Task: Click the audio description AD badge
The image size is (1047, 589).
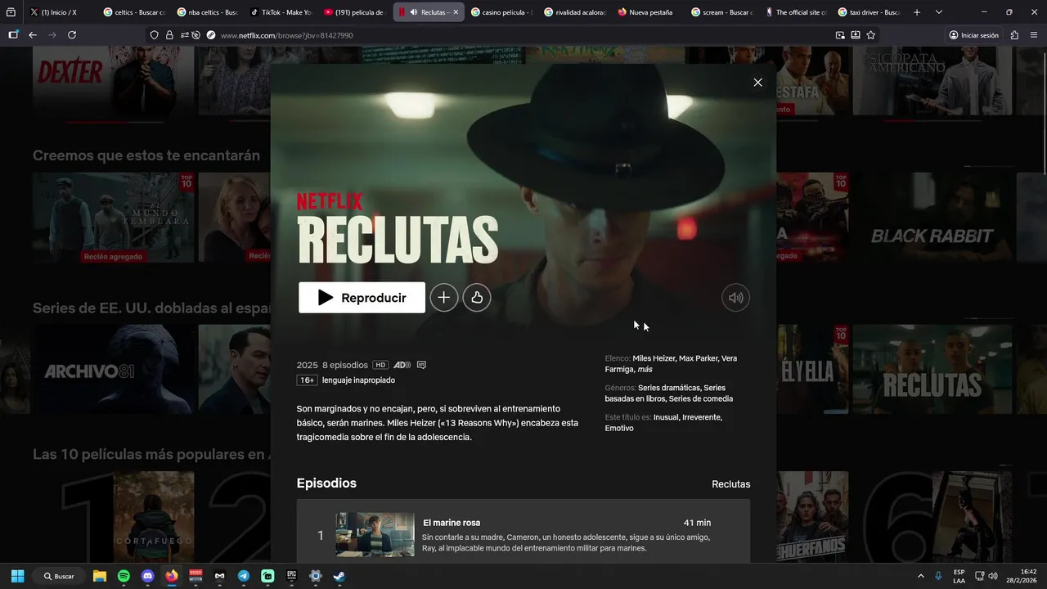Action: [x=402, y=365]
